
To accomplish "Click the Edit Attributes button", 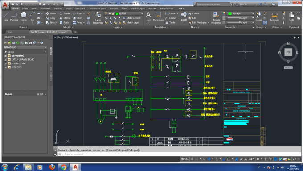I will coord(199,23).
